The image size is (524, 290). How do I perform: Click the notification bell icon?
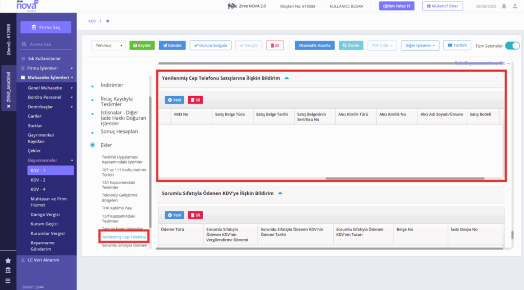coord(504,6)
